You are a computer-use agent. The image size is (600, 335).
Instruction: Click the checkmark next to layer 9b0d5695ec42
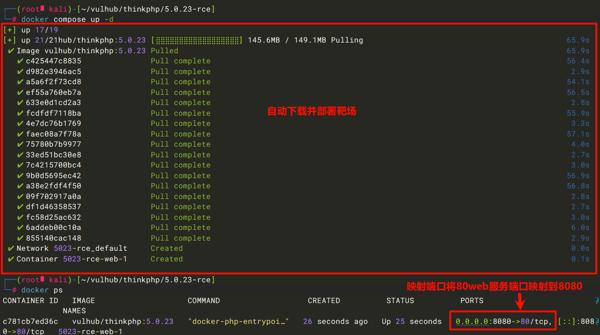pos(20,176)
